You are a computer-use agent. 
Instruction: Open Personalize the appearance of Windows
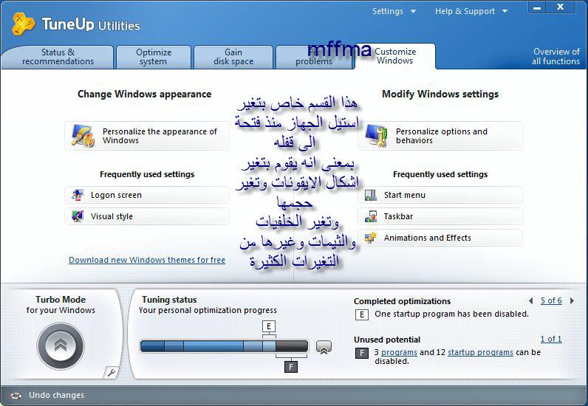click(146, 136)
